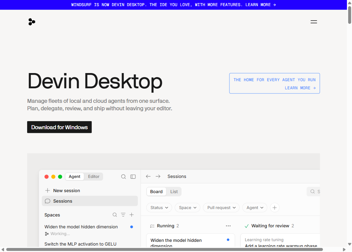Image resolution: width=352 pixels, height=252 pixels.
Task: Click the Windsurf is now Devin Desktop banner
Action: (x=173, y=5)
